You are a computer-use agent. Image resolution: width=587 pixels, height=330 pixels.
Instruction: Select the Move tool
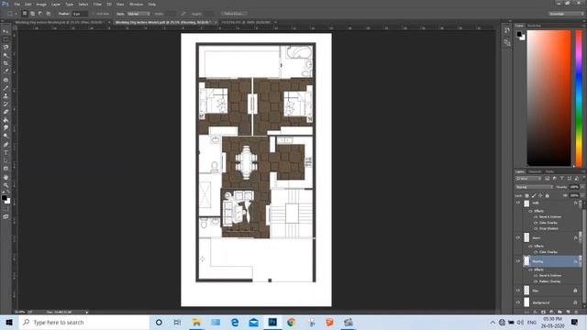pyautogui.click(x=6, y=31)
